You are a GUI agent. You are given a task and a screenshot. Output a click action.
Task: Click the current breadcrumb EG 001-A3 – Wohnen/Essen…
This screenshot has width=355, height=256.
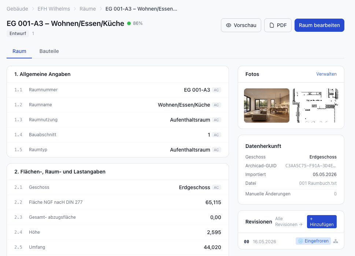141,9
